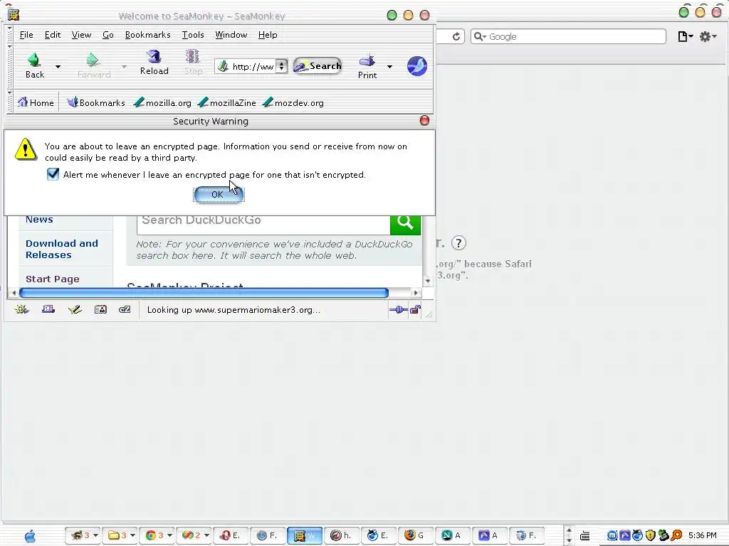
Task: Switch to the Firefox 'G' taskbar window
Action: tap(415, 535)
